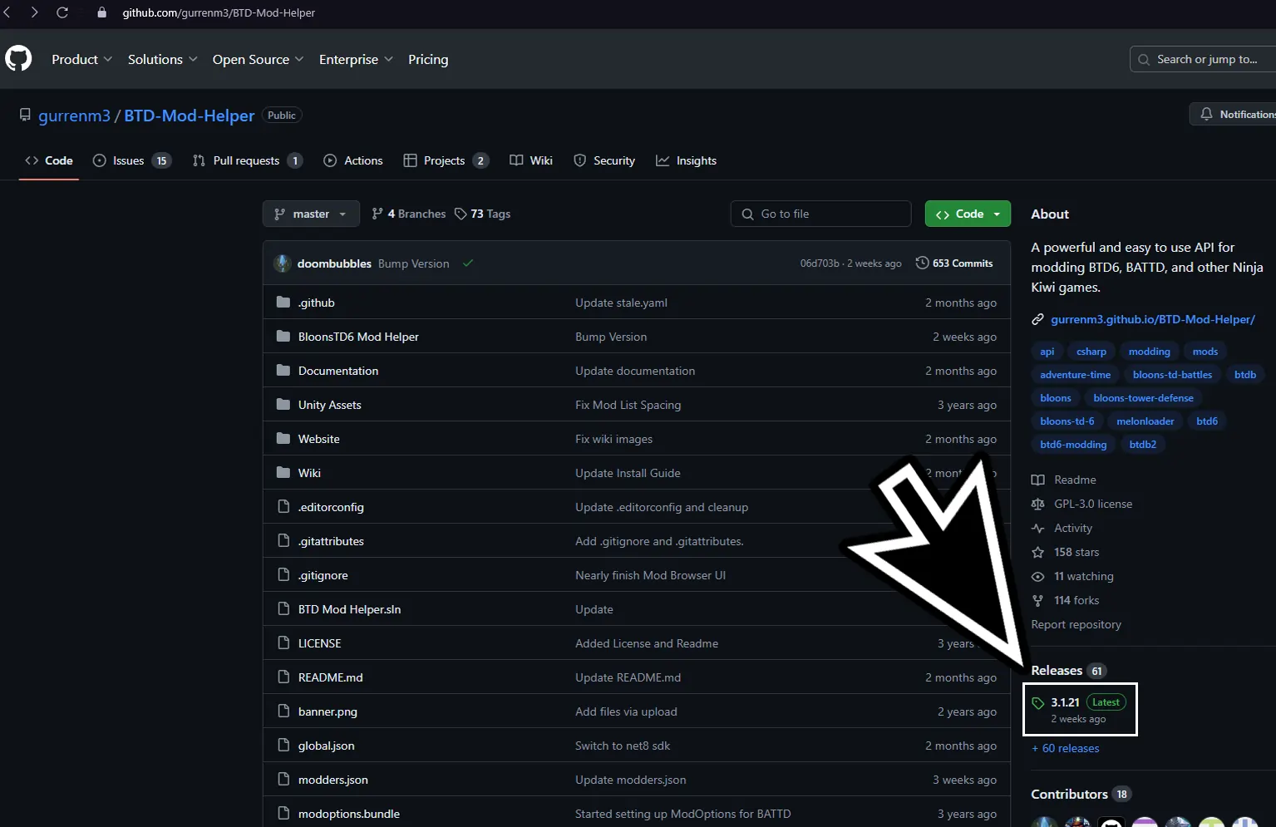Viewport: 1276px width, 827px height.
Task: Click the tag icon beside 73 Tags
Action: pyautogui.click(x=461, y=214)
